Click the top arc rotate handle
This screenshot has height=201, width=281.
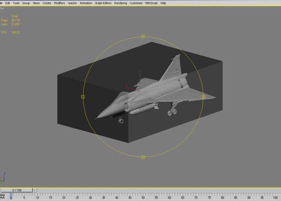click(143, 37)
